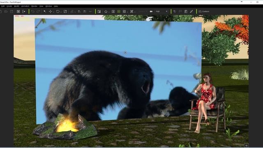
Task: Redo the last action
Action: [x=38, y=12]
